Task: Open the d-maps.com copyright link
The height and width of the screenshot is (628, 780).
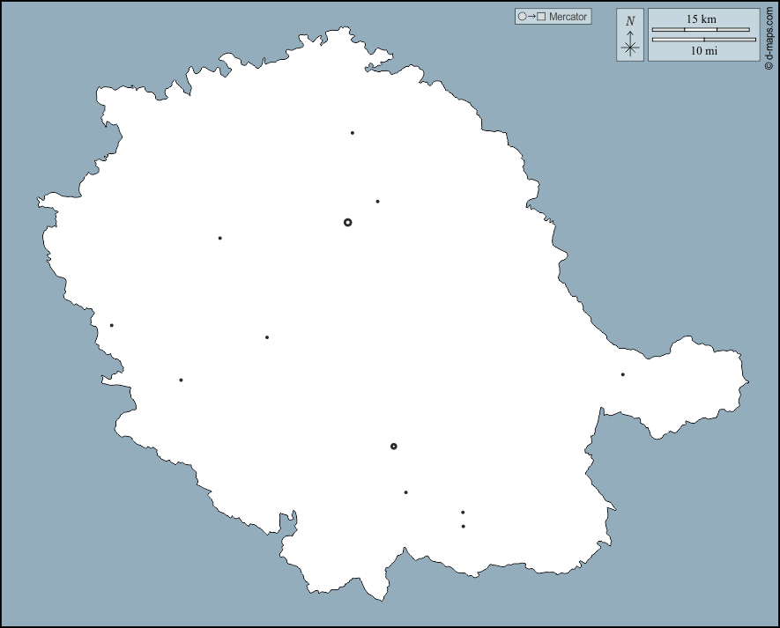Action: pos(770,35)
